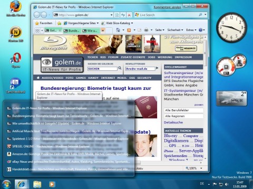Open Send feedback desktop shortcut

coord(16,86)
